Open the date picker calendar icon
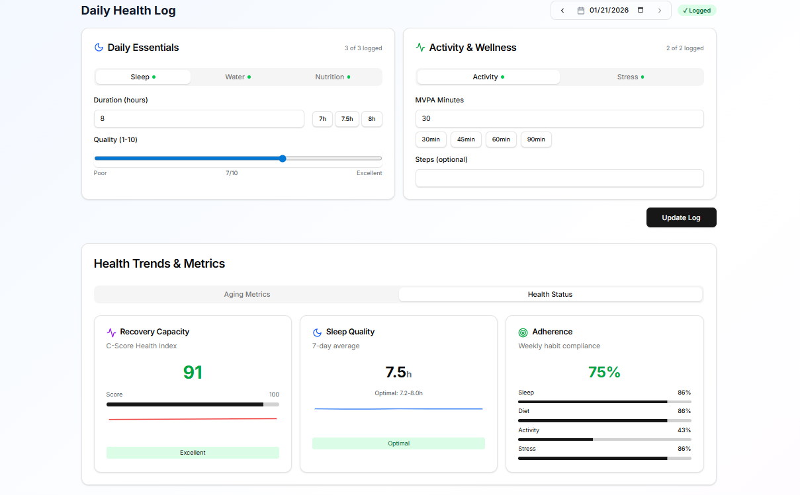Viewport: 800px width, 495px height. click(x=641, y=11)
